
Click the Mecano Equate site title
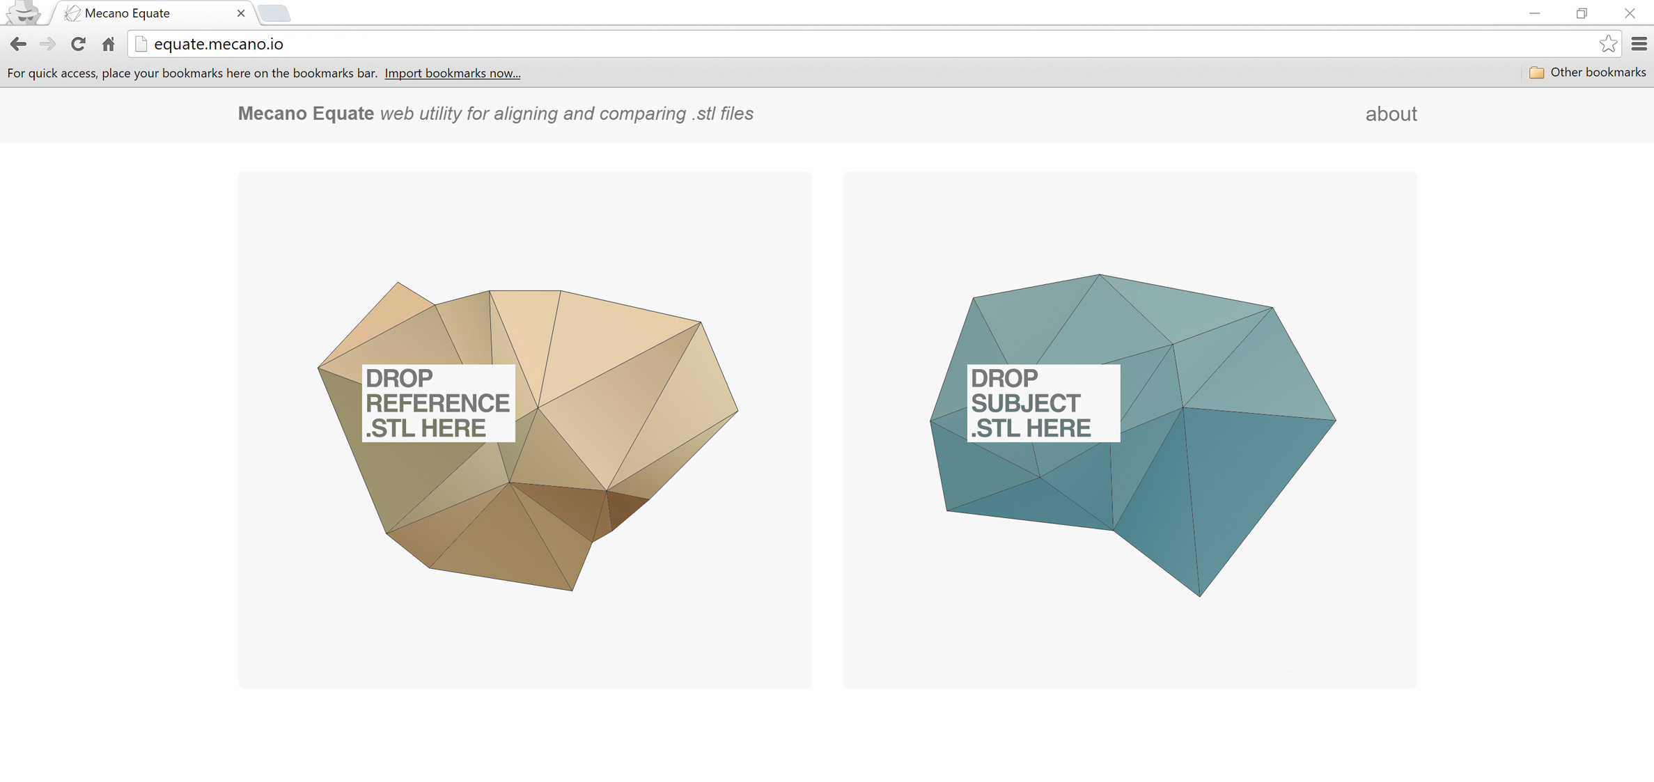point(306,114)
